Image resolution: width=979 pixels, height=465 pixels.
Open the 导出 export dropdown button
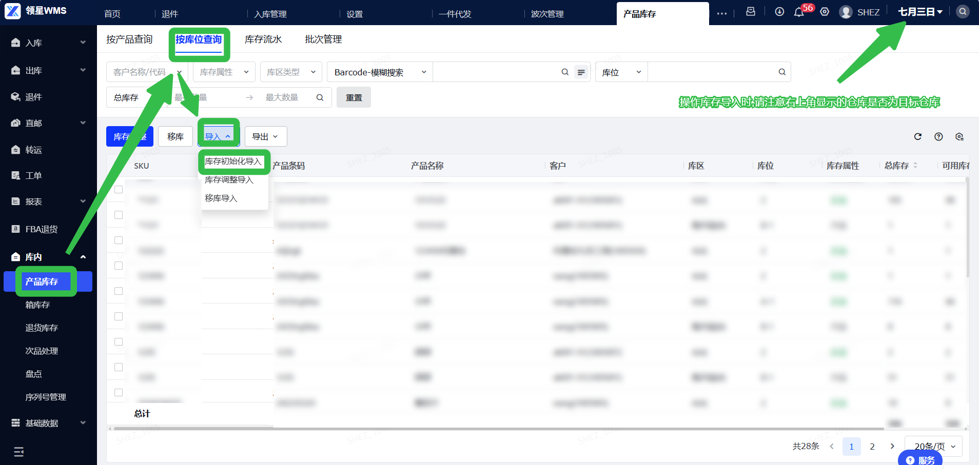point(266,136)
